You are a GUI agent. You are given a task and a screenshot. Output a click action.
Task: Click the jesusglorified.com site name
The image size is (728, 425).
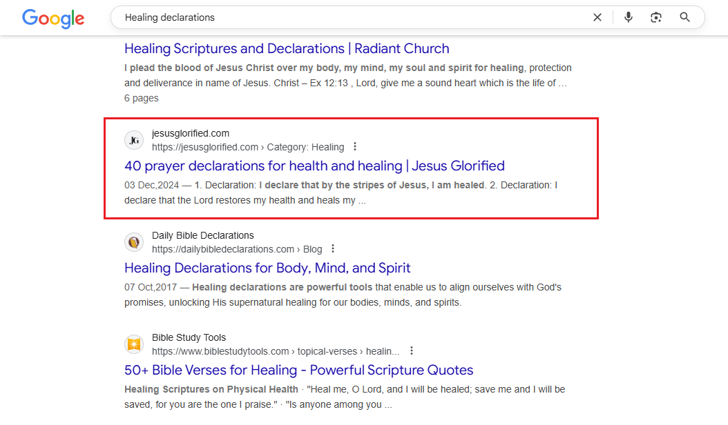click(x=191, y=133)
